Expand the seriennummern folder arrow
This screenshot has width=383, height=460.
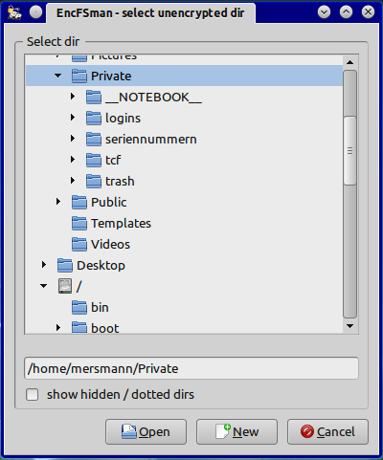pyautogui.click(x=73, y=139)
